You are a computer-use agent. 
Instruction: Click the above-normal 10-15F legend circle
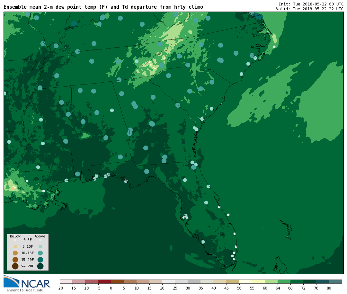(x=40, y=253)
